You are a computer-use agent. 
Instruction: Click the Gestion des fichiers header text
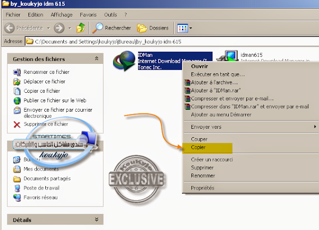click(x=39, y=59)
